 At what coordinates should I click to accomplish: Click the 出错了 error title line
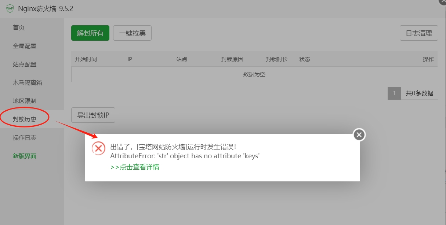173,147
